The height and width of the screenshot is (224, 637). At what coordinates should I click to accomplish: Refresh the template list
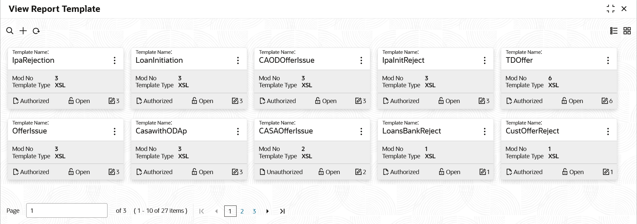(x=36, y=31)
